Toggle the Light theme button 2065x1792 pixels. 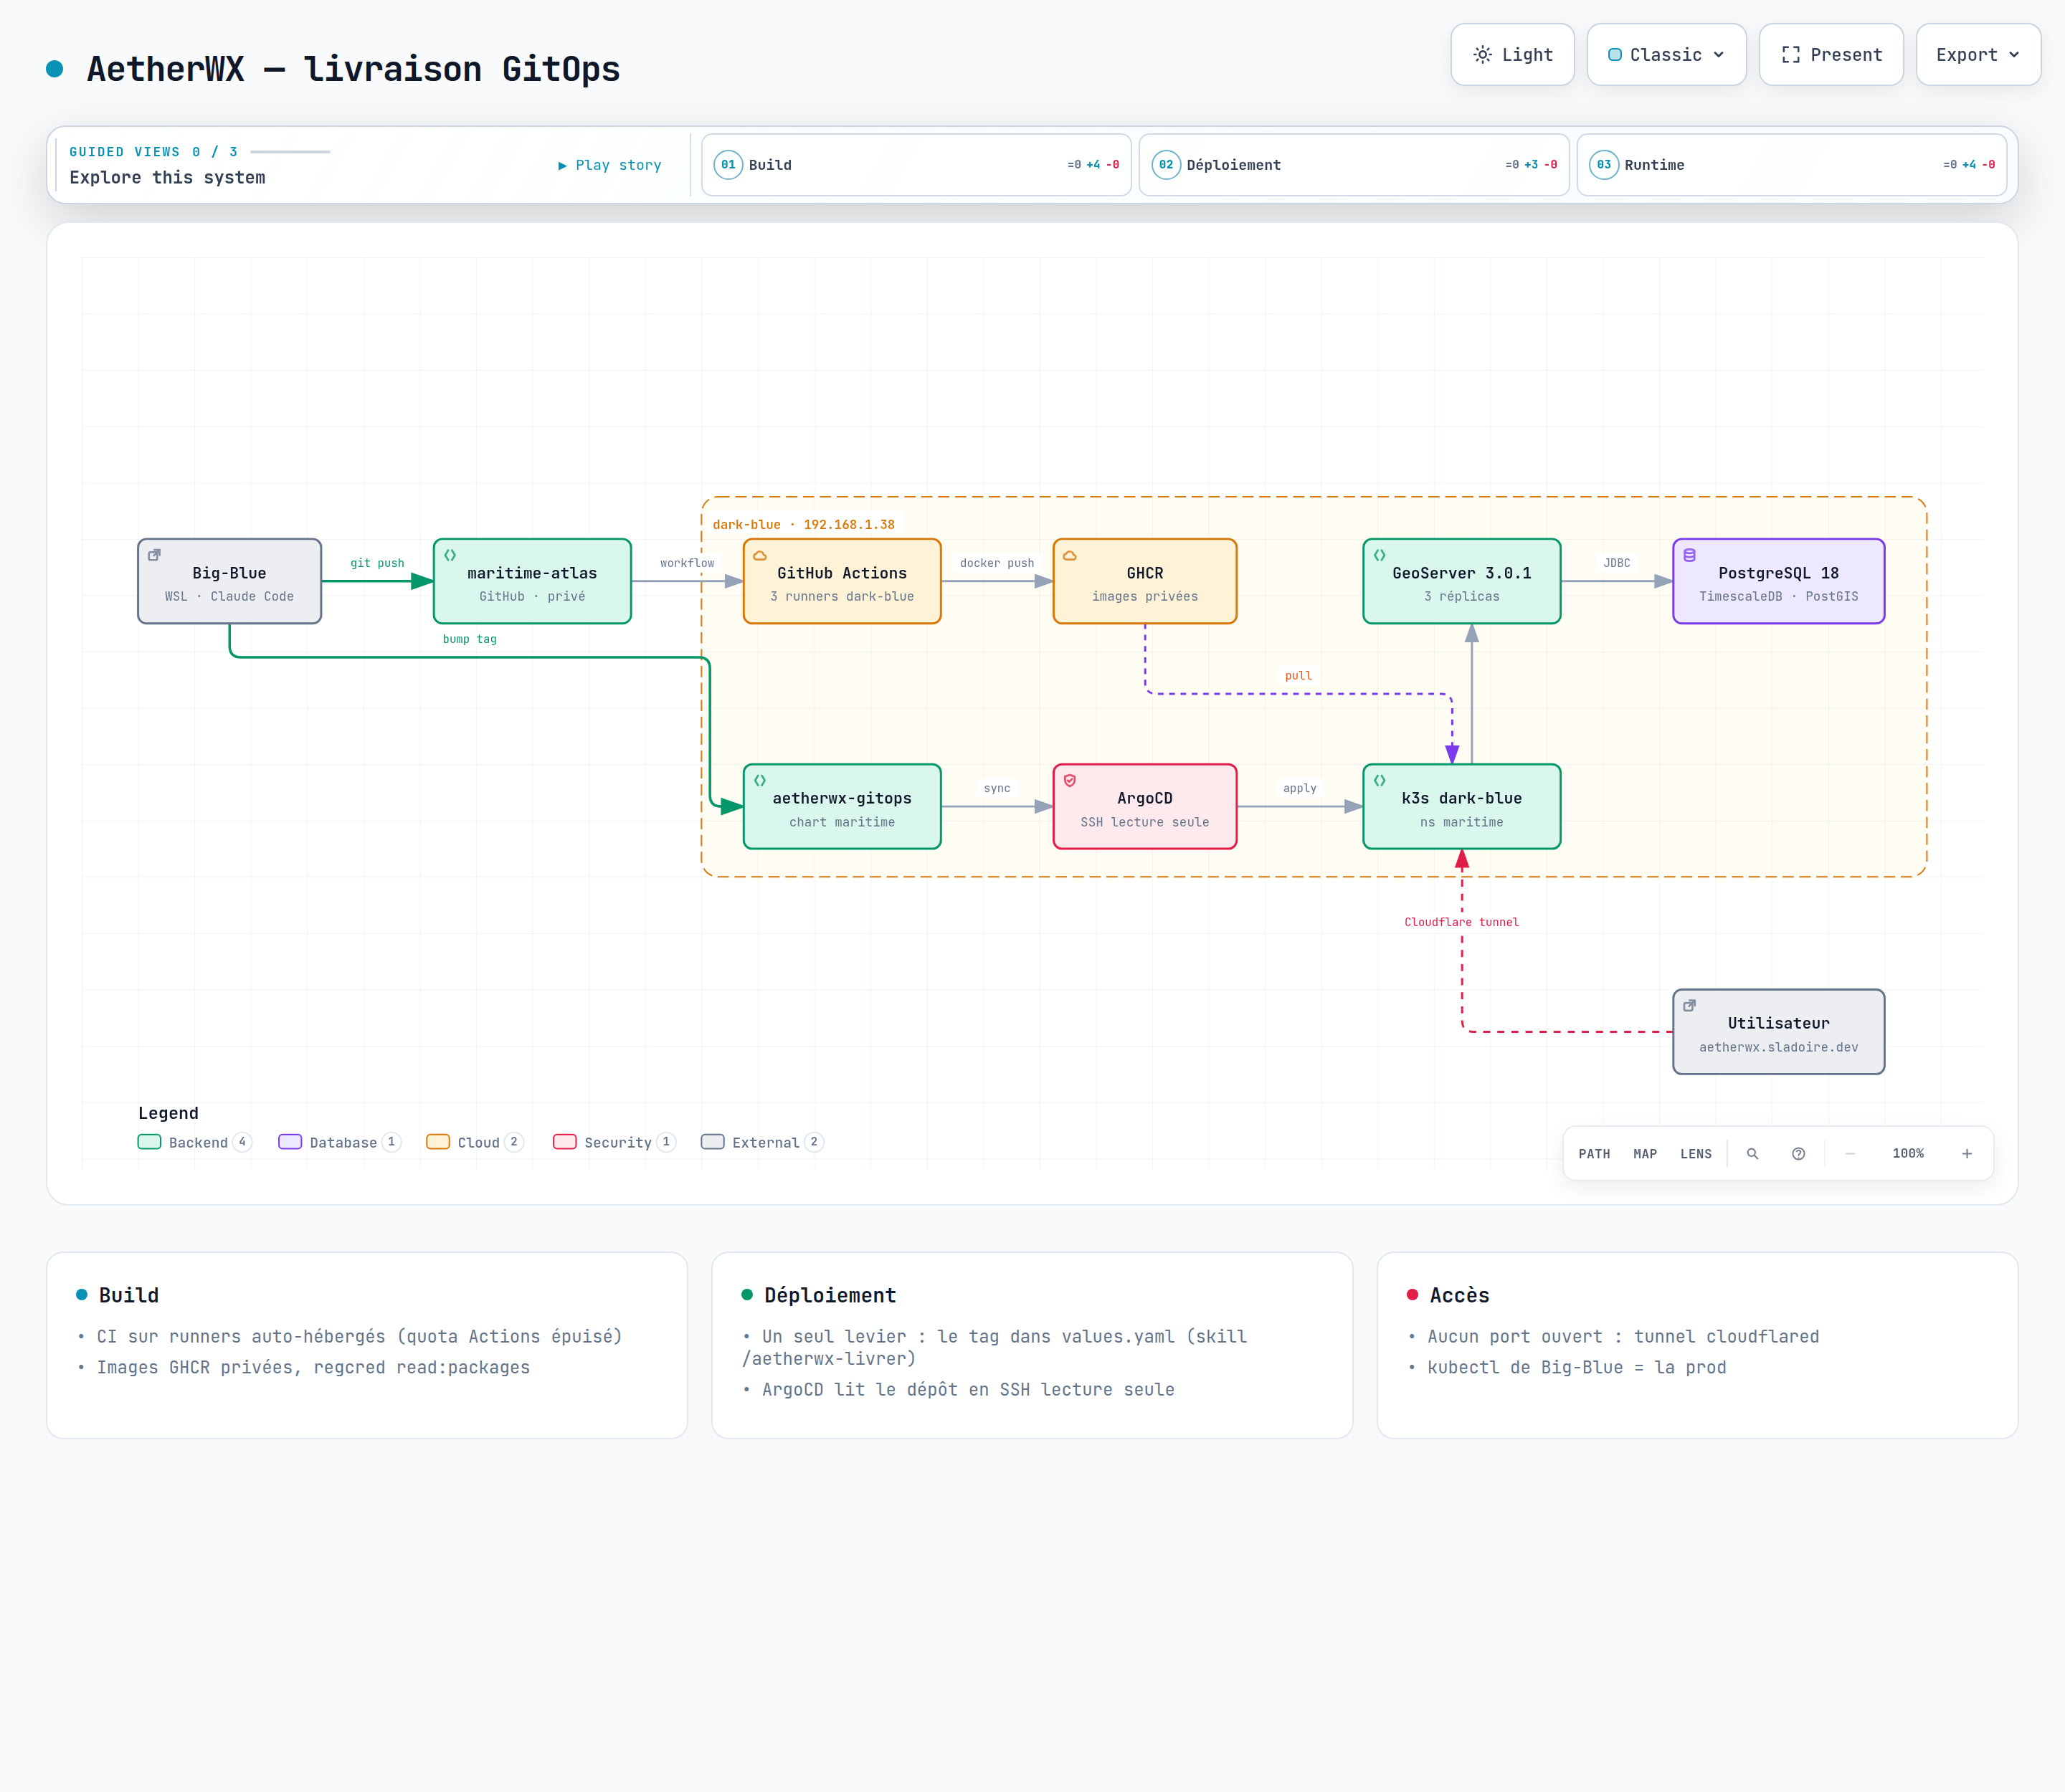[1511, 55]
